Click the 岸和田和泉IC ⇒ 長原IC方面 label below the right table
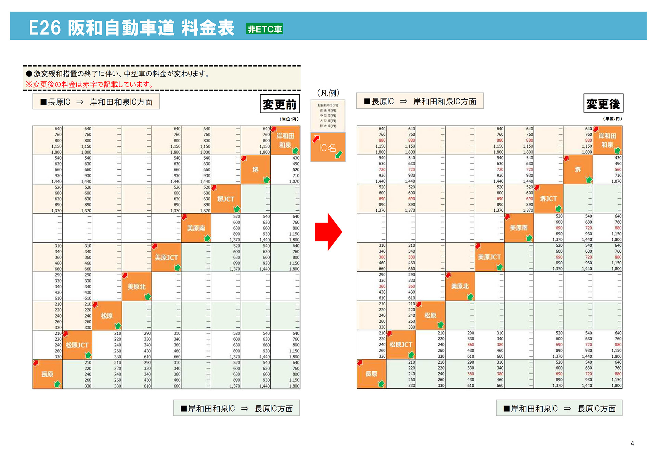 [558, 408]
